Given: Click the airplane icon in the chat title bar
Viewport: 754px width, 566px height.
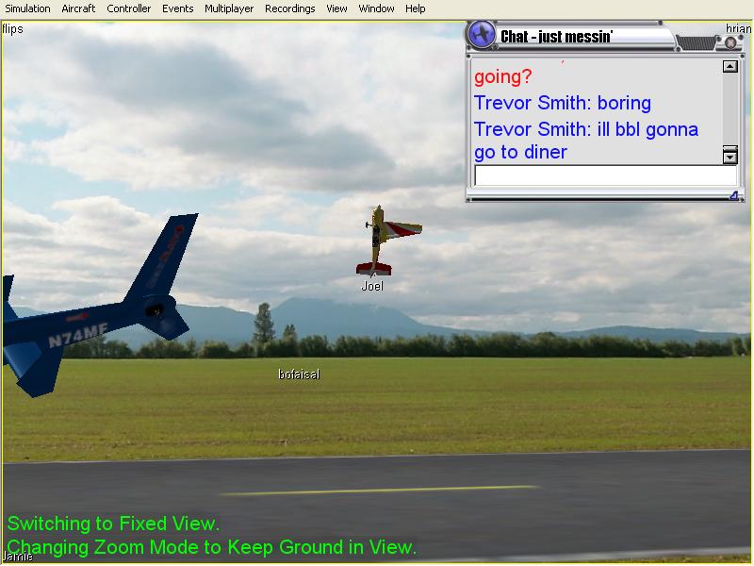Looking at the screenshot, I should [x=482, y=35].
